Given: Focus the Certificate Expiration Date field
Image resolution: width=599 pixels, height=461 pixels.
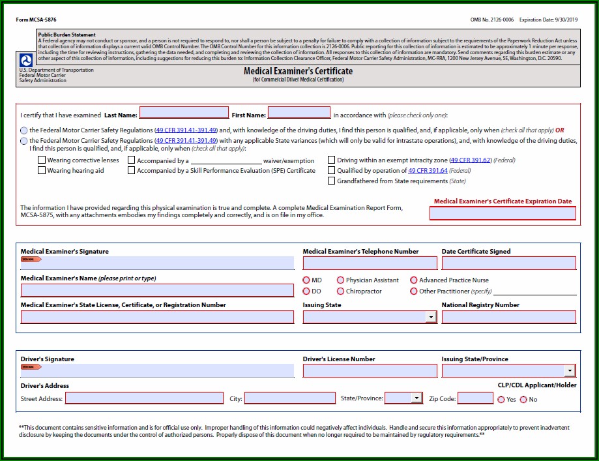Looking at the screenshot, I should [503, 213].
